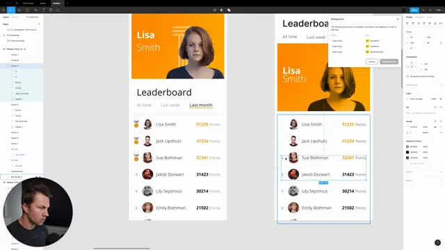Click Last month tab in left mockup
This screenshot has width=445, height=250.
pyautogui.click(x=201, y=105)
